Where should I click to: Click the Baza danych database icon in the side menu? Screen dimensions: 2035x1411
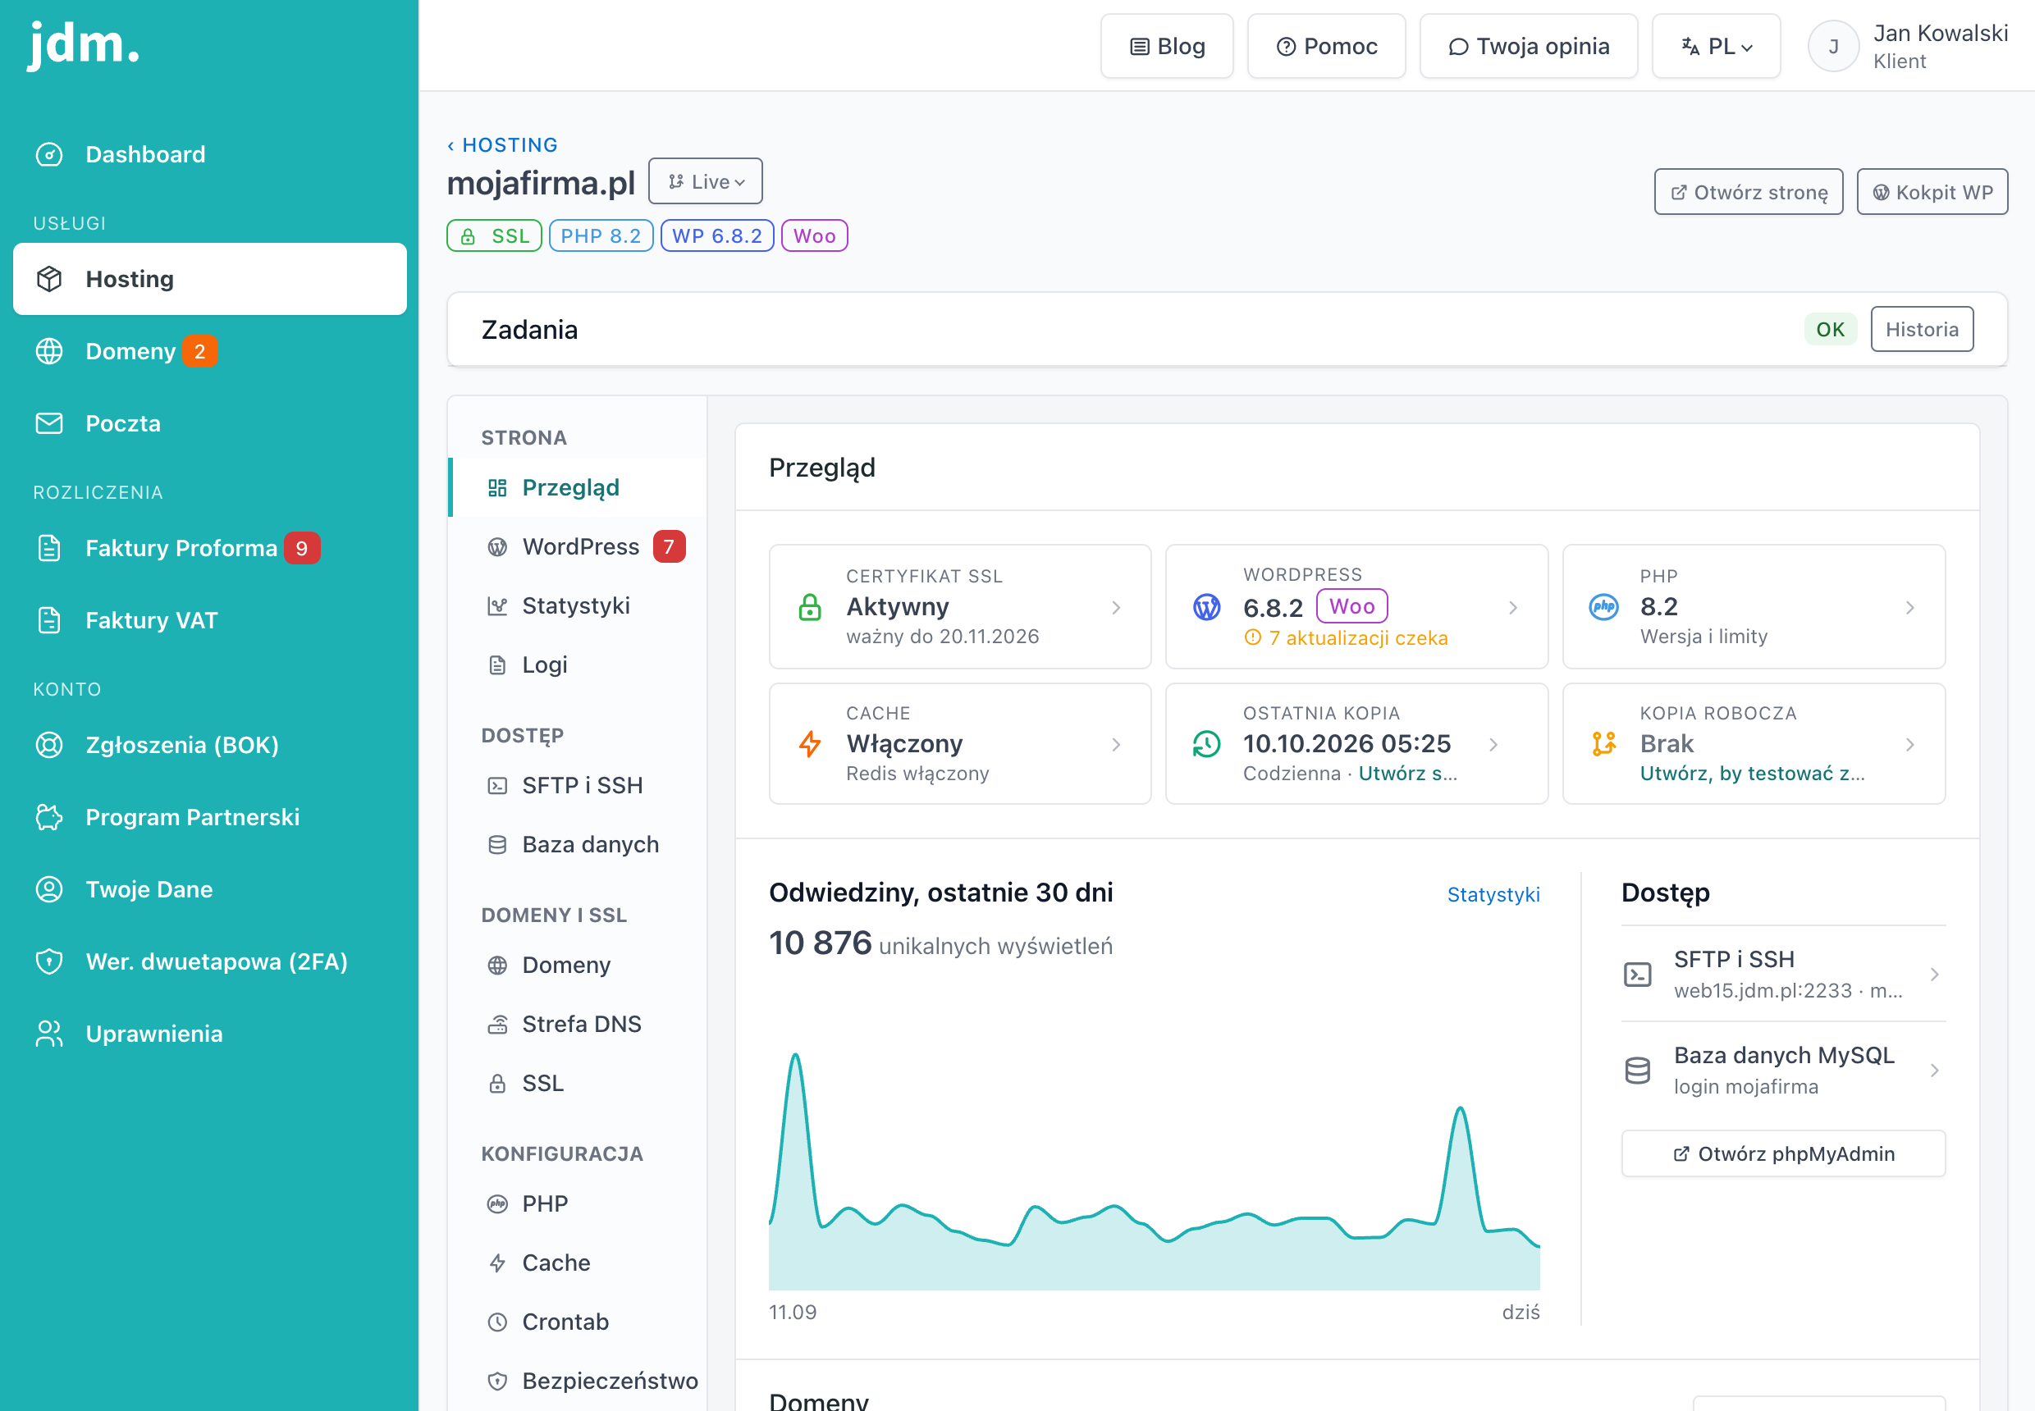(498, 845)
